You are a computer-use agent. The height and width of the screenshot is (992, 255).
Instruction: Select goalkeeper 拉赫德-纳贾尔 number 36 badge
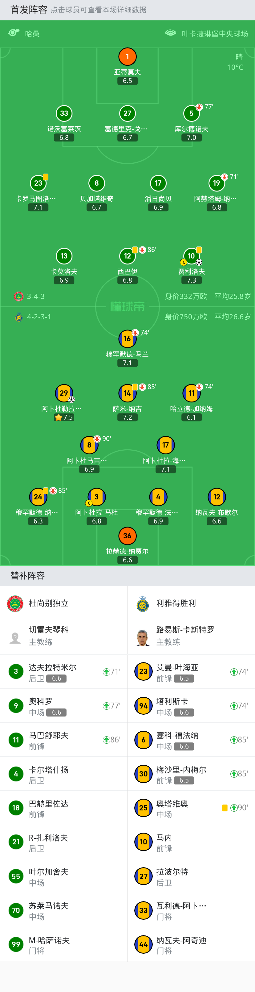tap(127, 536)
